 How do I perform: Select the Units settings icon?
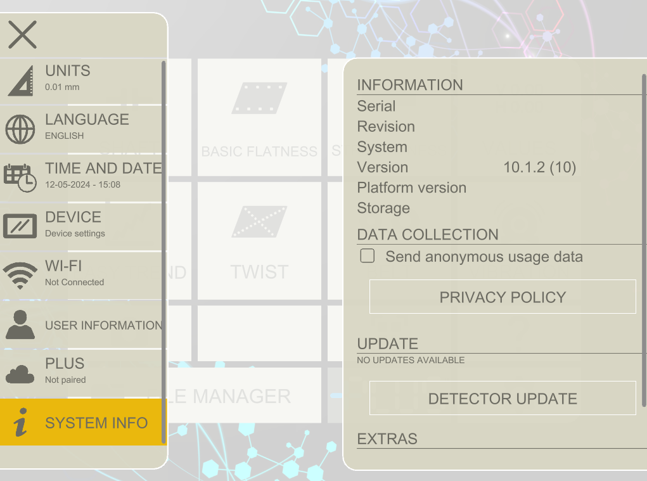[20, 79]
